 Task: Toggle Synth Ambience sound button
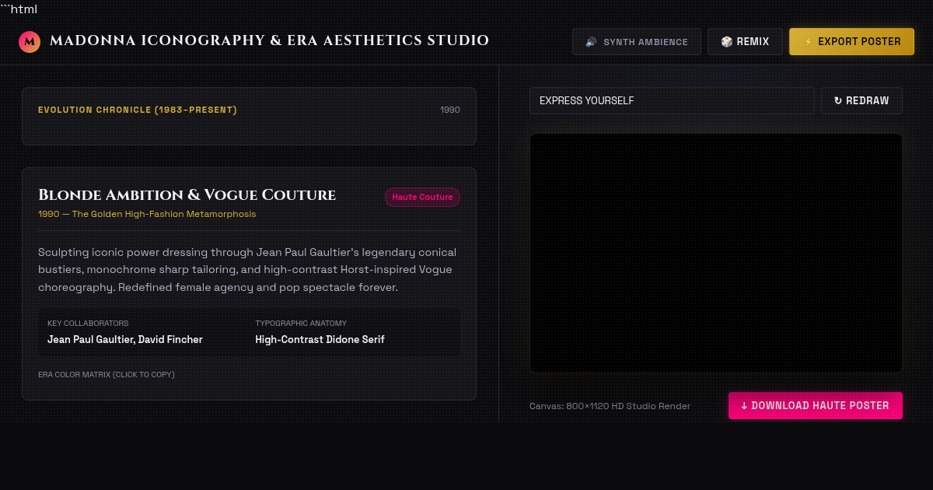pos(637,42)
